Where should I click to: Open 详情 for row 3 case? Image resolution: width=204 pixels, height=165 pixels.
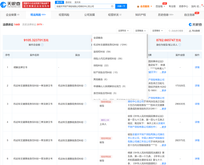[x=197, y=104]
